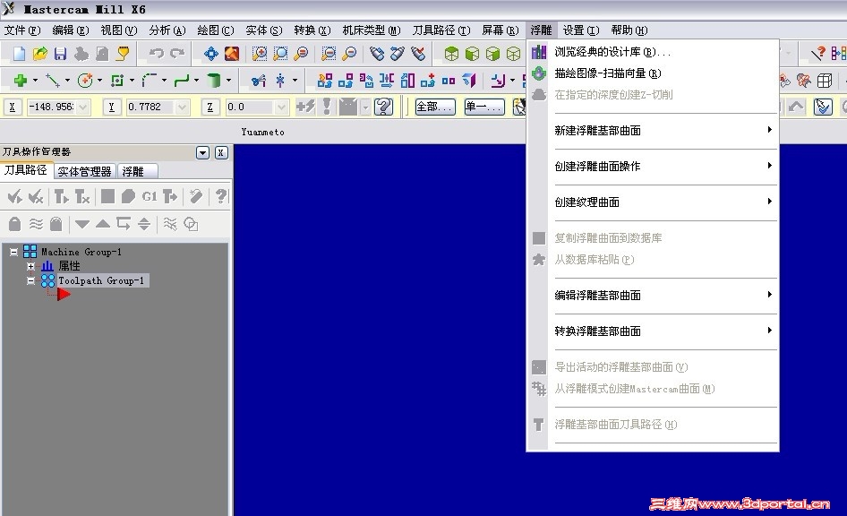The width and height of the screenshot is (847, 516).
Task: Click the X coordinate label button
Action: [x=12, y=107]
